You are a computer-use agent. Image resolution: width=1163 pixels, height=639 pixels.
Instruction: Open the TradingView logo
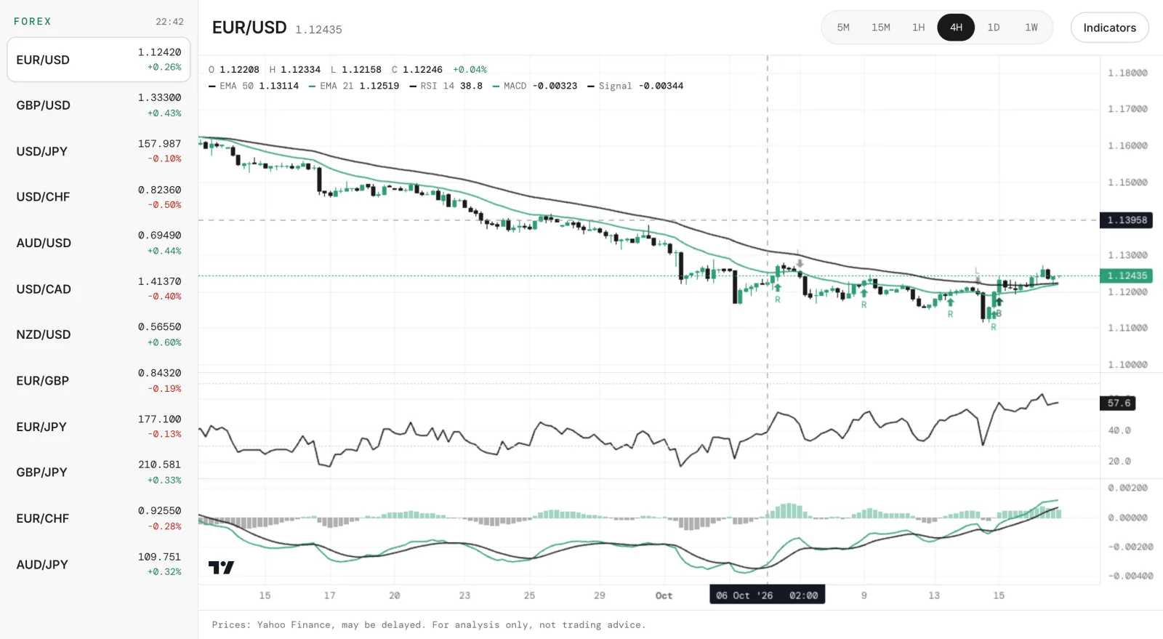tap(221, 568)
